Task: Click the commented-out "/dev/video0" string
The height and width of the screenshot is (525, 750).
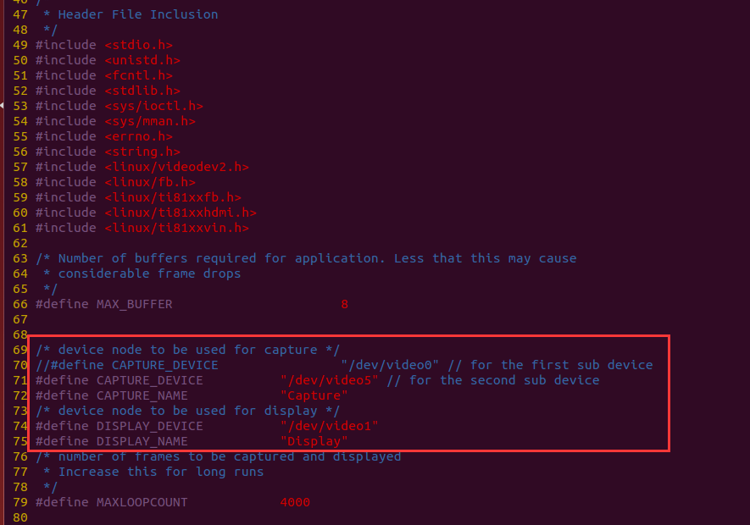Action: pyautogui.click(x=394, y=365)
